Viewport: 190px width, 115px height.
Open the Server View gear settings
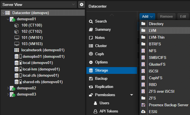81,5
